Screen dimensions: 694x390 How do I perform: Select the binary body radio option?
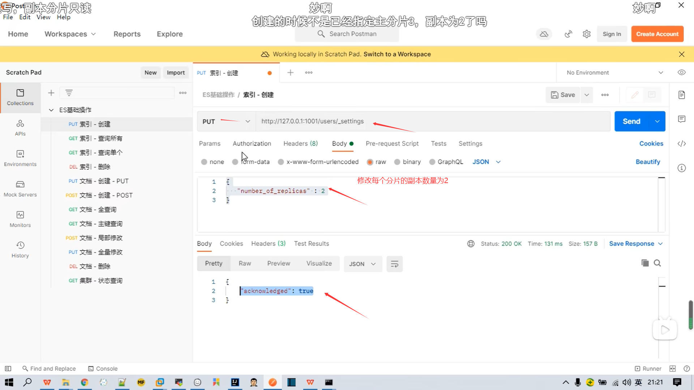(397, 162)
